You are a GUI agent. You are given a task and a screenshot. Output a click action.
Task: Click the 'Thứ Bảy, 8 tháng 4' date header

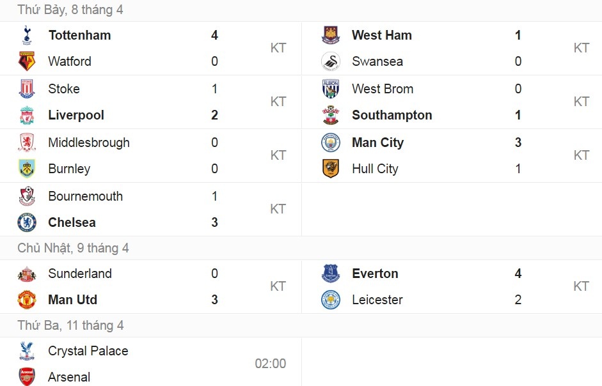(x=70, y=10)
